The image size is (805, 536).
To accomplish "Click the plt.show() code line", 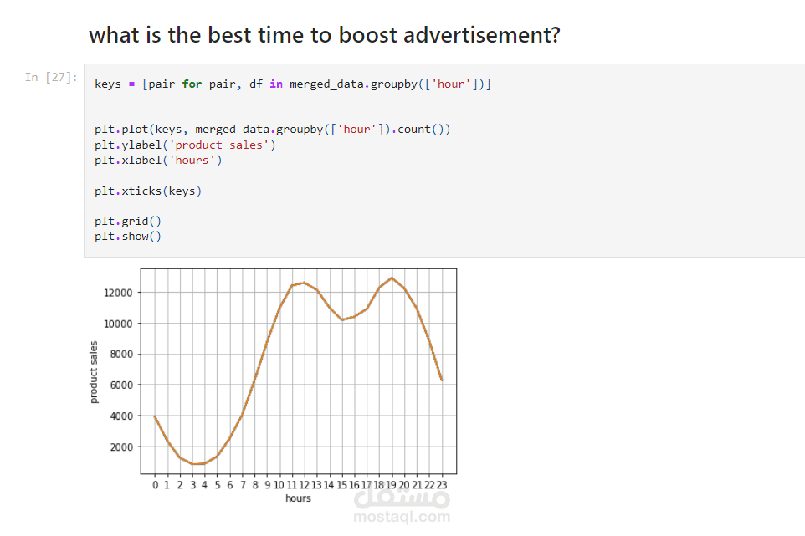I will point(127,236).
